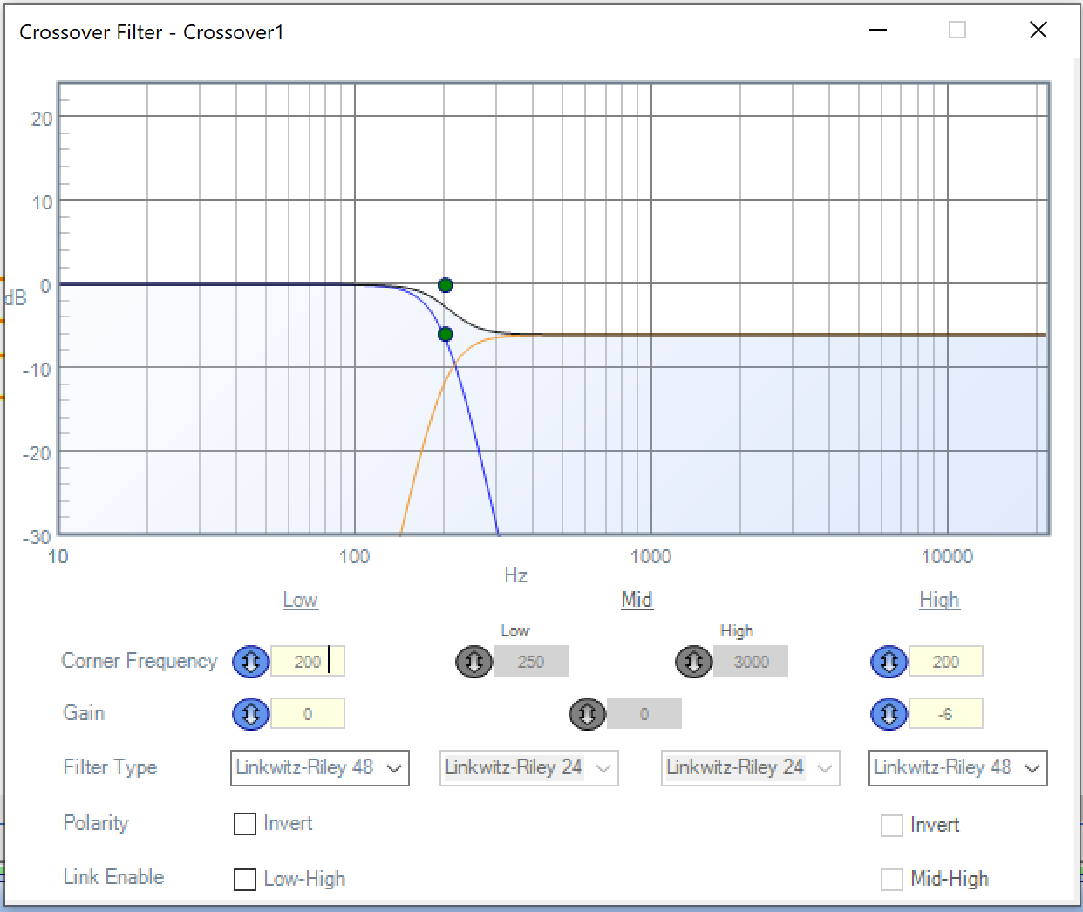Click the High corner frequency field showing 200

click(946, 661)
